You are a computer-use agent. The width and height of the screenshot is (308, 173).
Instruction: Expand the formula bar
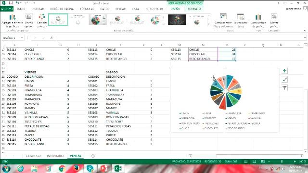click(305, 37)
